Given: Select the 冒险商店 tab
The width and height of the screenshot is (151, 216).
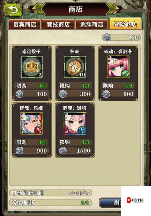Looking at the screenshot, I should point(125,24).
